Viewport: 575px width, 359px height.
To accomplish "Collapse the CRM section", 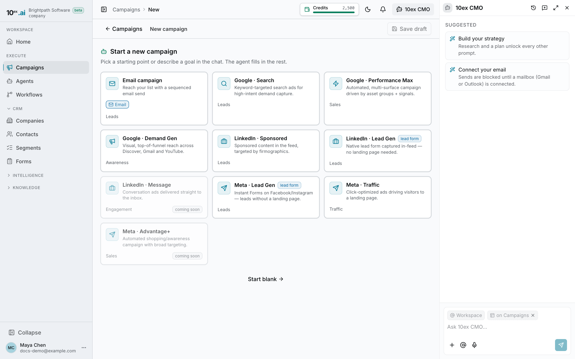I will 15,109.
